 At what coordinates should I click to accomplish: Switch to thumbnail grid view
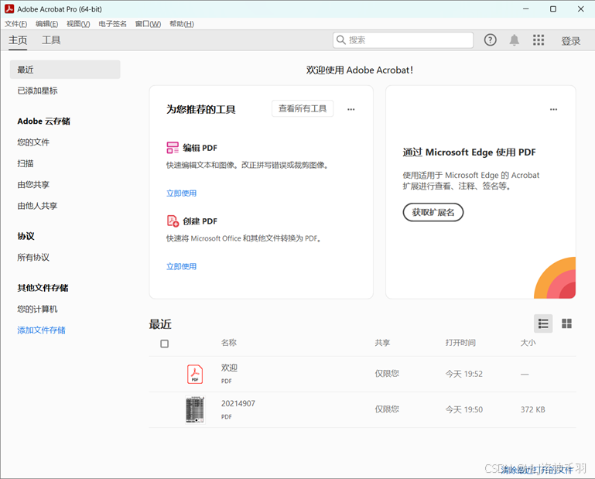[x=566, y=323]
